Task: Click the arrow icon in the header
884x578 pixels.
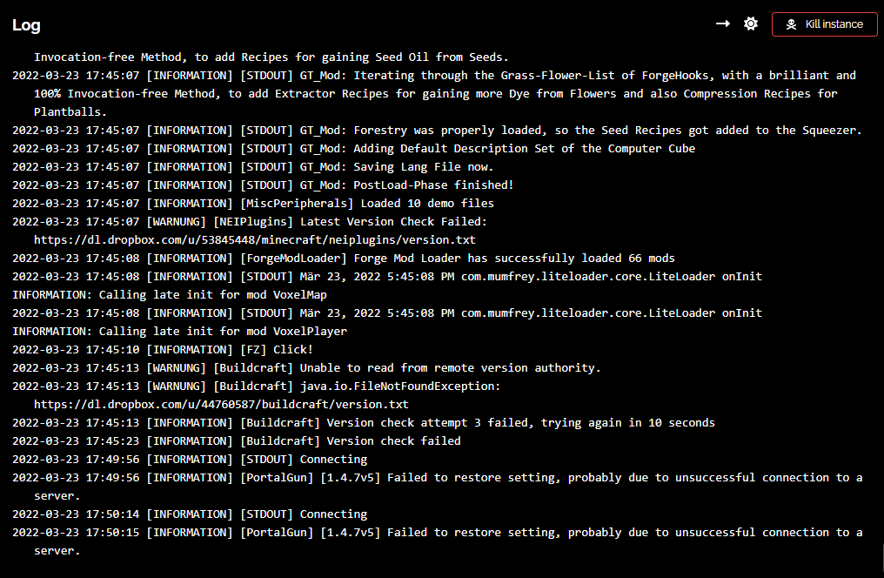Action: tap(723, 24)
